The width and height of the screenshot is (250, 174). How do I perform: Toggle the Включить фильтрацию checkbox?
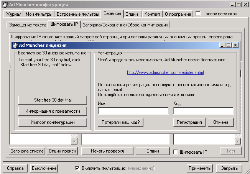(77, 168)
